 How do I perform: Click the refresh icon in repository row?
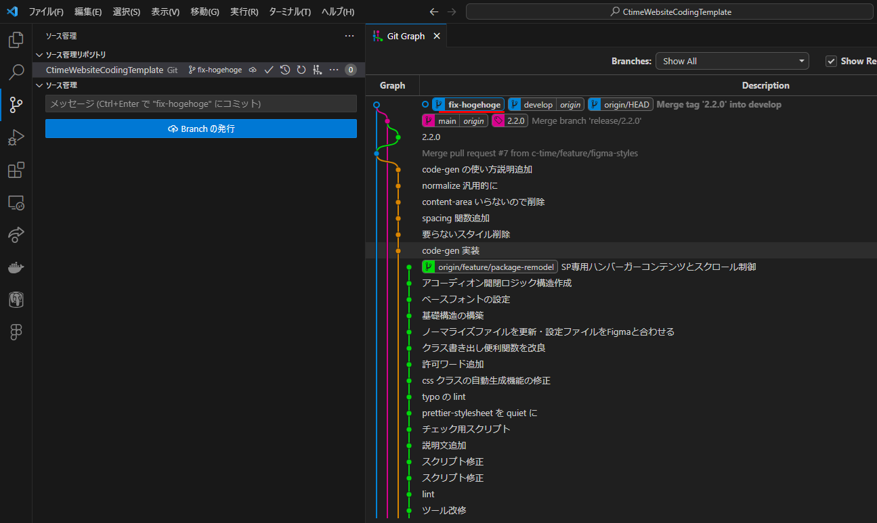tap(301, 70)
